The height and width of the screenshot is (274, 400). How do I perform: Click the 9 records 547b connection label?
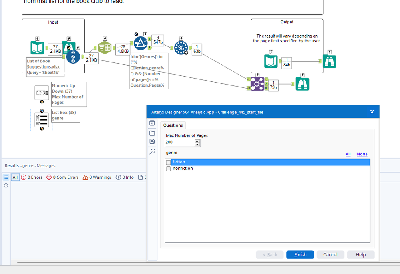[158, 40]
